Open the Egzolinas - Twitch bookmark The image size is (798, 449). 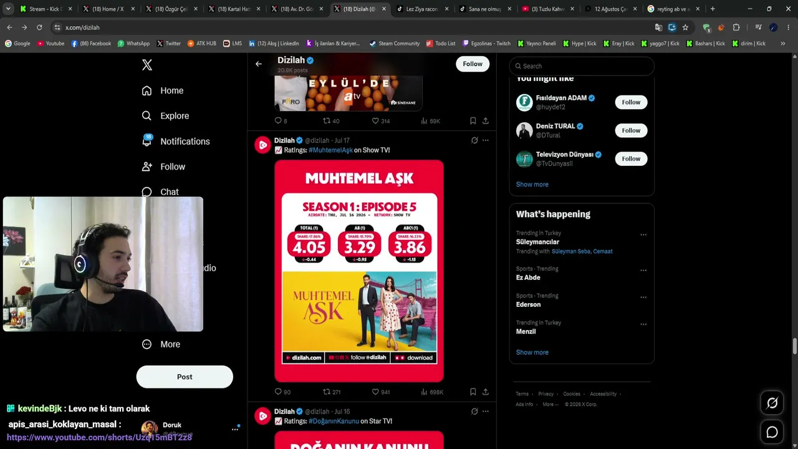486,44
